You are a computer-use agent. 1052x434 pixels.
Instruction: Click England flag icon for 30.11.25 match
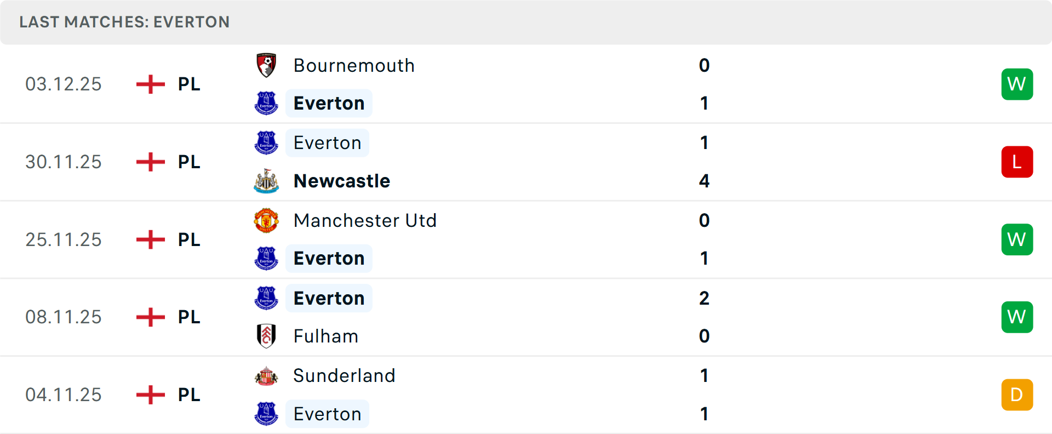150,162
